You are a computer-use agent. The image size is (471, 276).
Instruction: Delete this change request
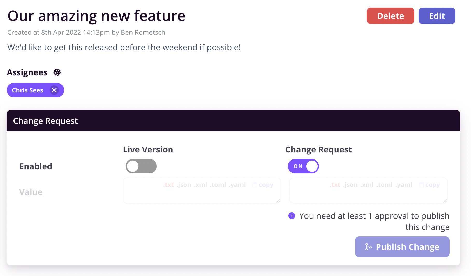391,16
